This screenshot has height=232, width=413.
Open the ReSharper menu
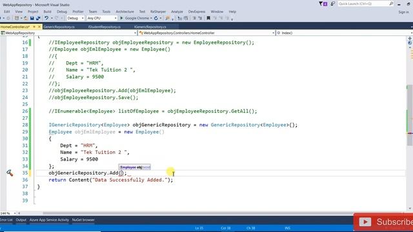[158, 12]
